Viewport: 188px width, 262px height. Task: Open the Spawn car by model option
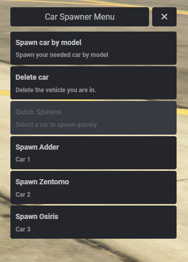pos(93,48)
